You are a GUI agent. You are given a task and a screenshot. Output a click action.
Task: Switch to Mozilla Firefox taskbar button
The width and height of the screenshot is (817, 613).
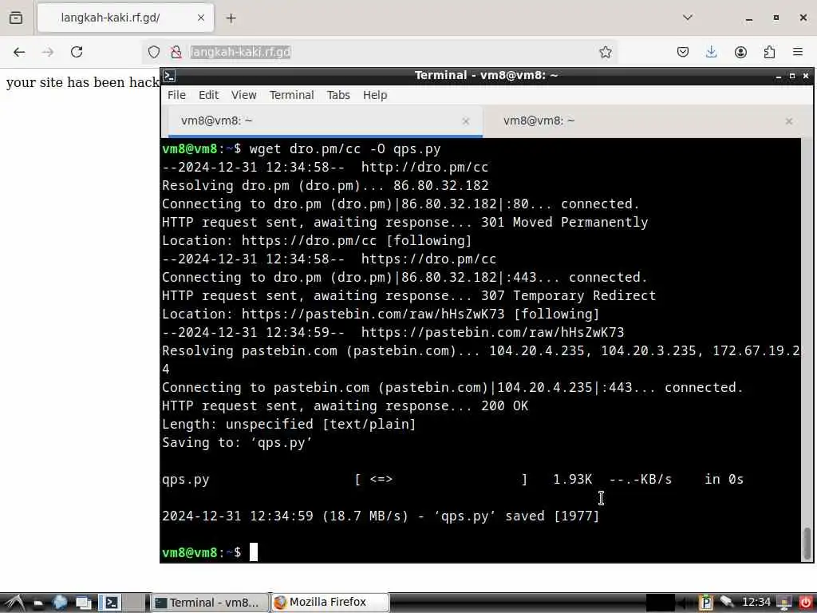tap(330, 603)
